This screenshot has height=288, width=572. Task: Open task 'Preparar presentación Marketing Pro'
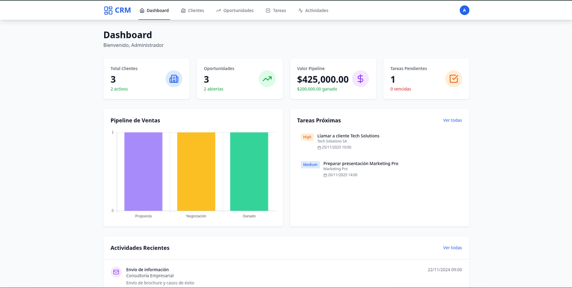[x=361, y=163]
